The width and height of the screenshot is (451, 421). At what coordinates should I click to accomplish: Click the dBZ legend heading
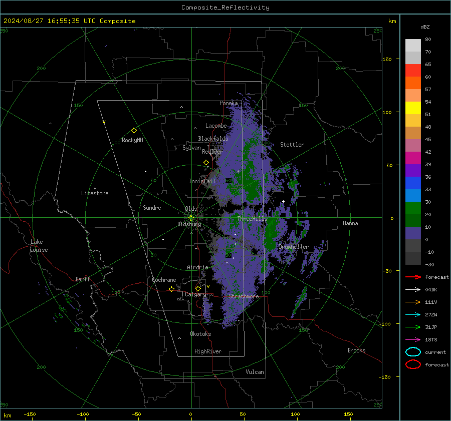pos(425,27)
